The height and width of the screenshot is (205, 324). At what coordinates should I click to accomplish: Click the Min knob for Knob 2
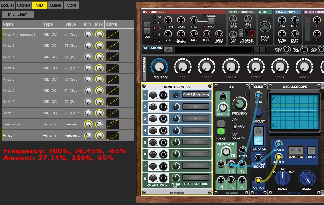point(89,46)
